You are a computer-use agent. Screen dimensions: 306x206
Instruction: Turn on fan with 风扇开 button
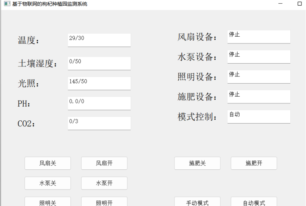(x=104, y=163)
